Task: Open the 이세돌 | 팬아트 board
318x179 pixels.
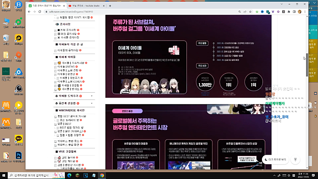Action: [x=70, y=89]
